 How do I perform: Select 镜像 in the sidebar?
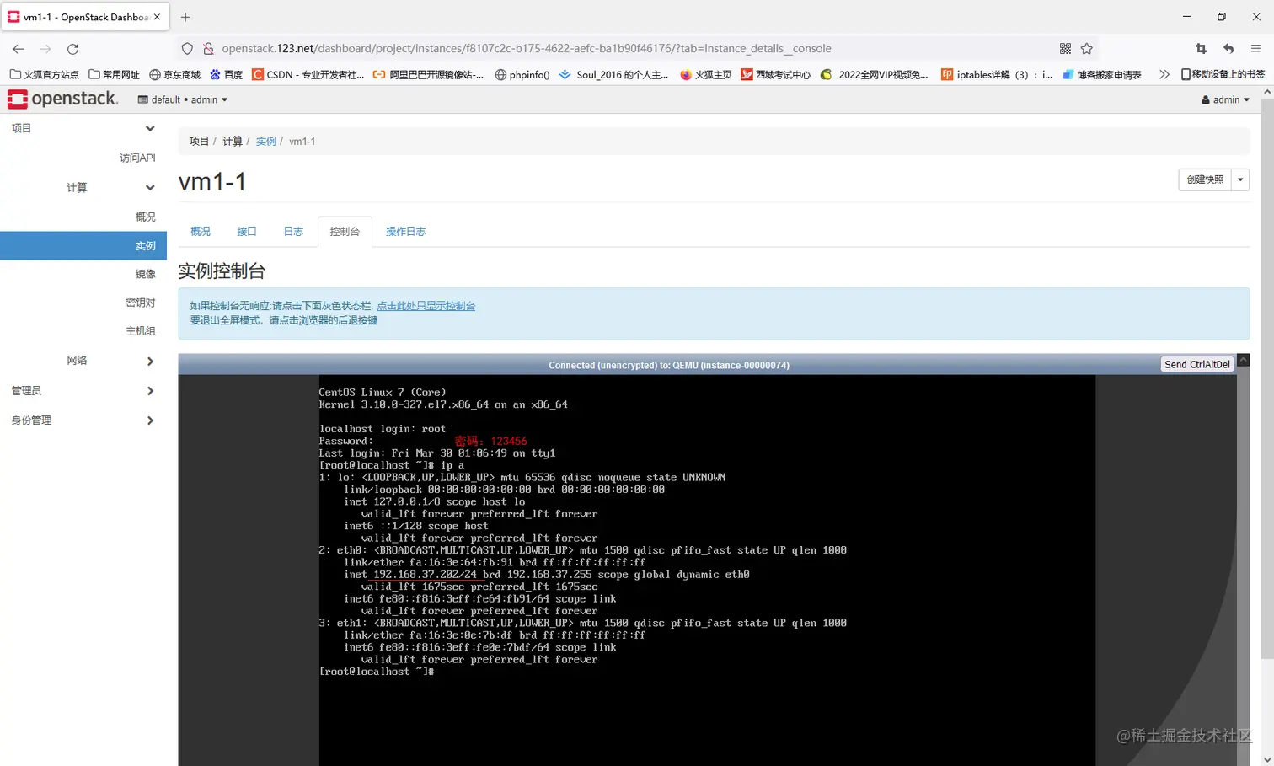click(145, 274)
